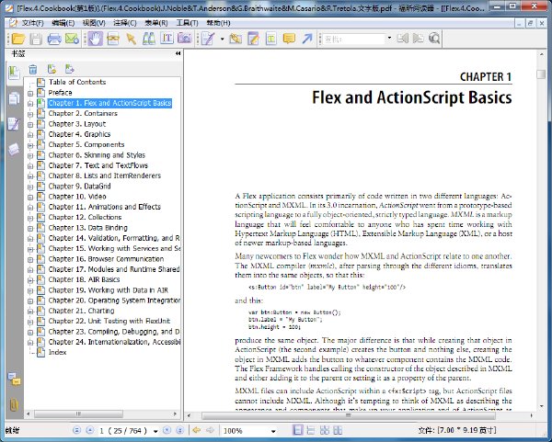
Task: Open the binoculars Find tool
Action: pyautogui.click(x=148, y=39)
